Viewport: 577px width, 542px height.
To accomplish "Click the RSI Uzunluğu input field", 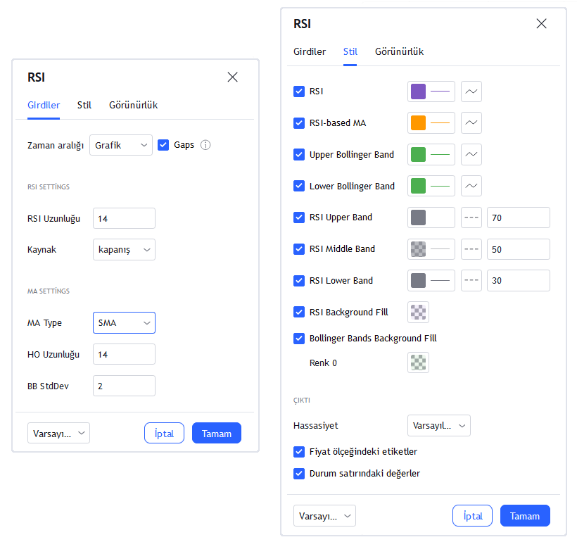I will click(124, 218).
